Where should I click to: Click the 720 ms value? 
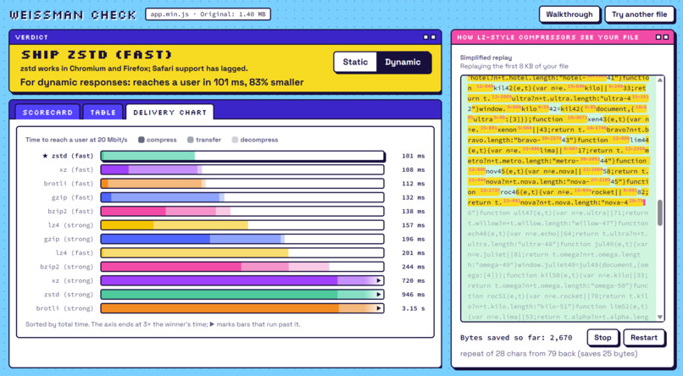(x=414, y=280)
